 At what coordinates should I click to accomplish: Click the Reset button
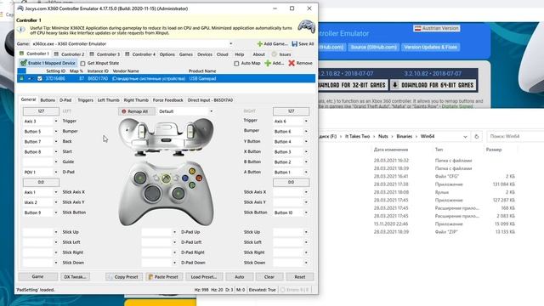[300, 277]
